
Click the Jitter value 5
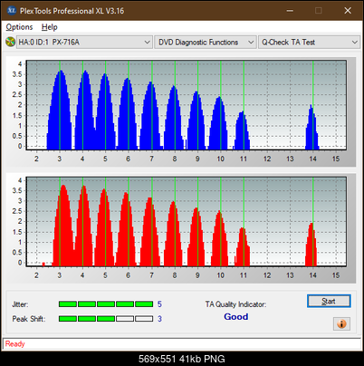pos(159,304)
